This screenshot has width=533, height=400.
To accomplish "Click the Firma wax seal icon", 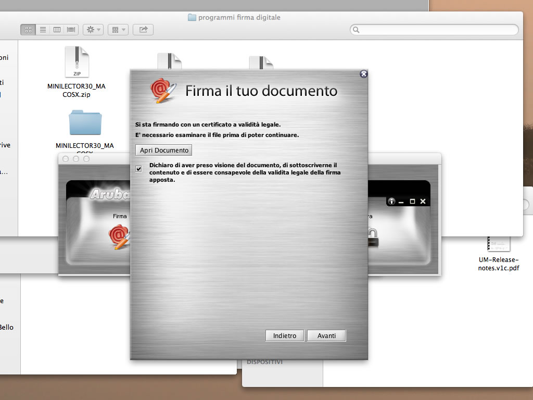I will (119, 236).
